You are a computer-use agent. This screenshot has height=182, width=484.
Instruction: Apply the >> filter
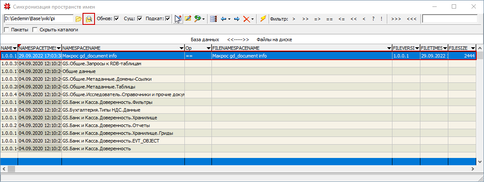305,19
